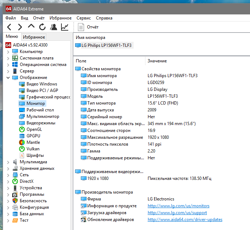This screenshot has width=250, height=230.
Task: Collapse the Отображение tree node
Action: (8, 78)
